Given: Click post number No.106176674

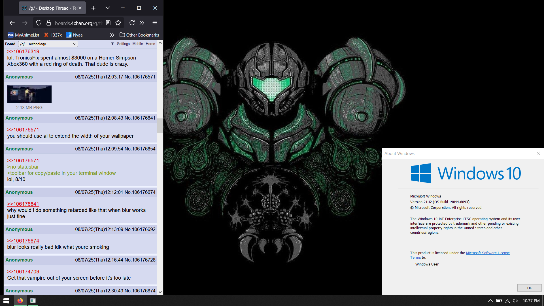Looking at the screenshot, I should tap(140, 192).
